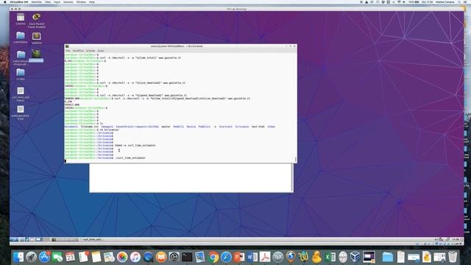
Task: Open the Cestino trash desktop icon
Action: coord(21,18)
